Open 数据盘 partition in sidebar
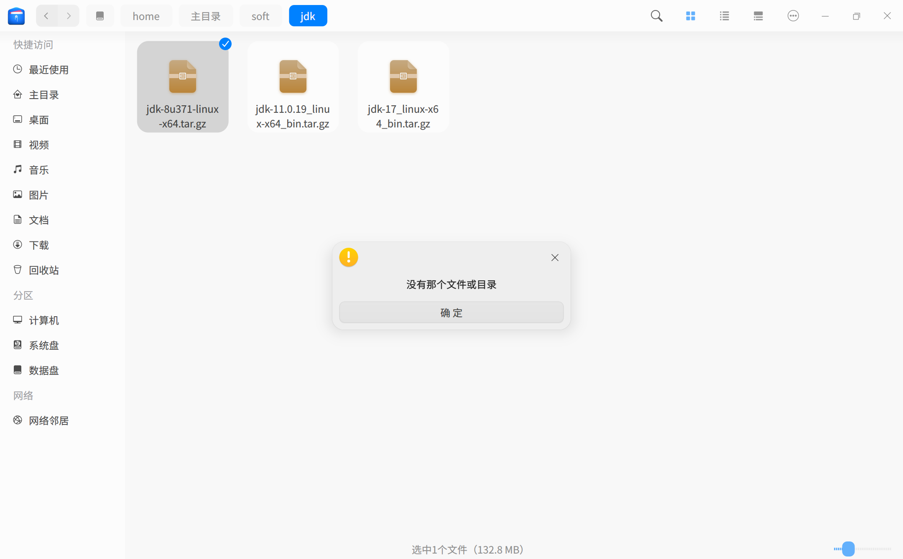903x559 pixels. pyautogui.click(x=43, y=371)
